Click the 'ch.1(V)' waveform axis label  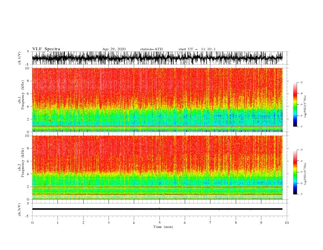pos(20,58)
